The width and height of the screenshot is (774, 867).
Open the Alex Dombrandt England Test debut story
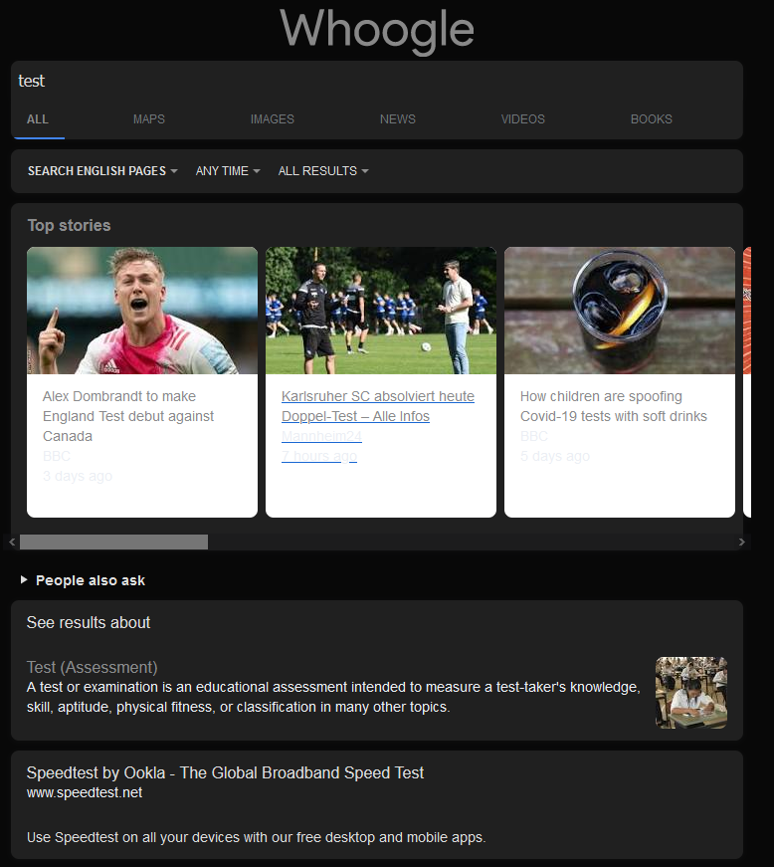(128, 416)
